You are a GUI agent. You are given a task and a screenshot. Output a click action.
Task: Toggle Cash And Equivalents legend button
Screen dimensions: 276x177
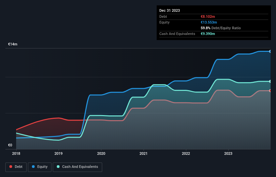pyautogui.click(x=77, y=167)
